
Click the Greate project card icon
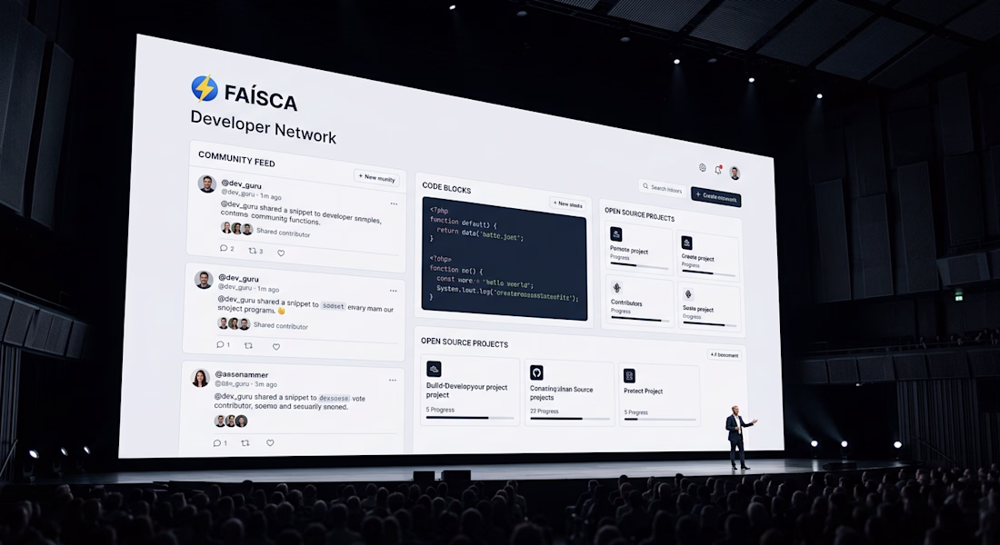point(687,243)
